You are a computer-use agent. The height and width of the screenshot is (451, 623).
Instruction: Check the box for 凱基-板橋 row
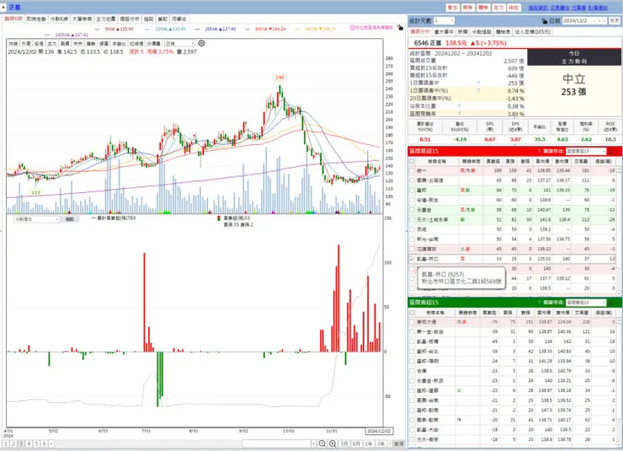pyautogui.click(x=412, y=341)
